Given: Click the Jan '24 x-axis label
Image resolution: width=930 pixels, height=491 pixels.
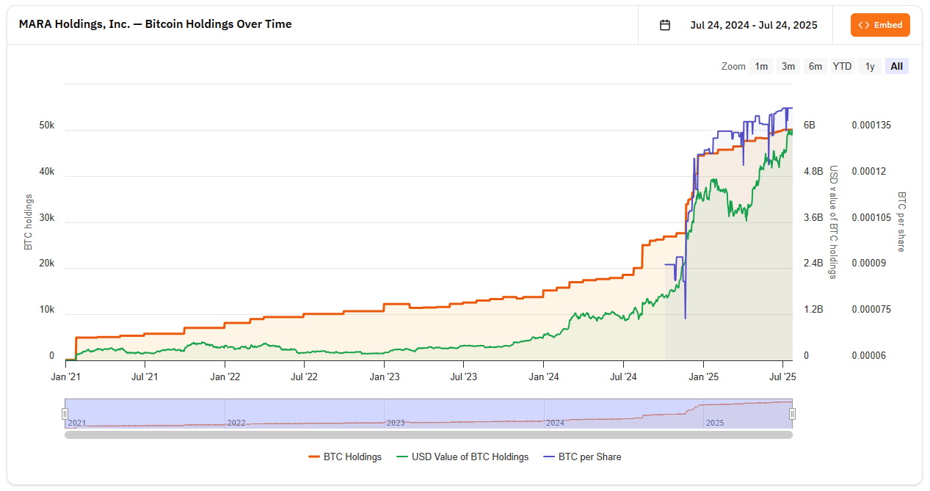Looking at the screenshot, I should pyautogui.click(x=543, y=377).
